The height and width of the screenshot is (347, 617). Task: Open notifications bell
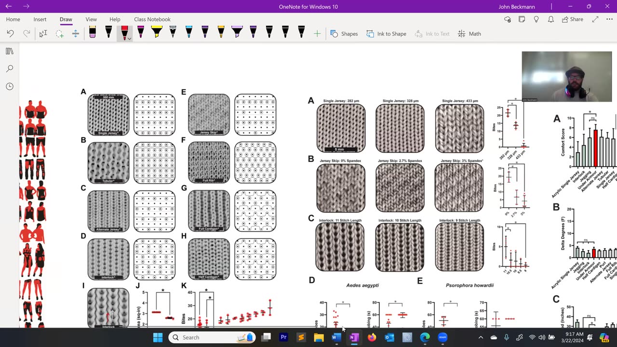pos(551,19)
